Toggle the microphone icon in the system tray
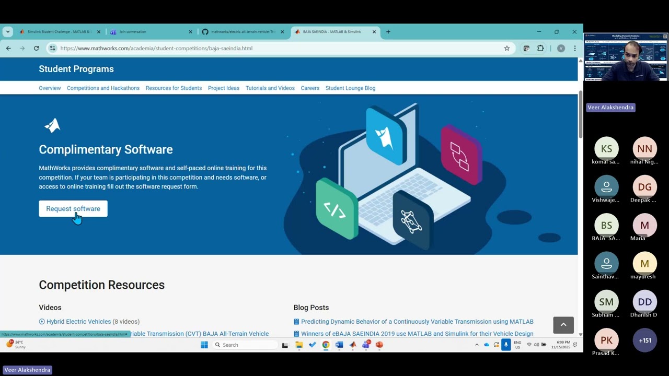 point(506,345)
